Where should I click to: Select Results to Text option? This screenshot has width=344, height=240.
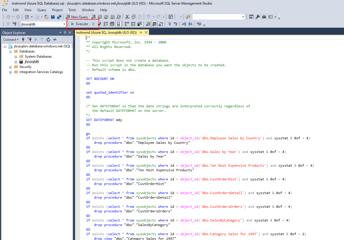[x=148, y=24]
